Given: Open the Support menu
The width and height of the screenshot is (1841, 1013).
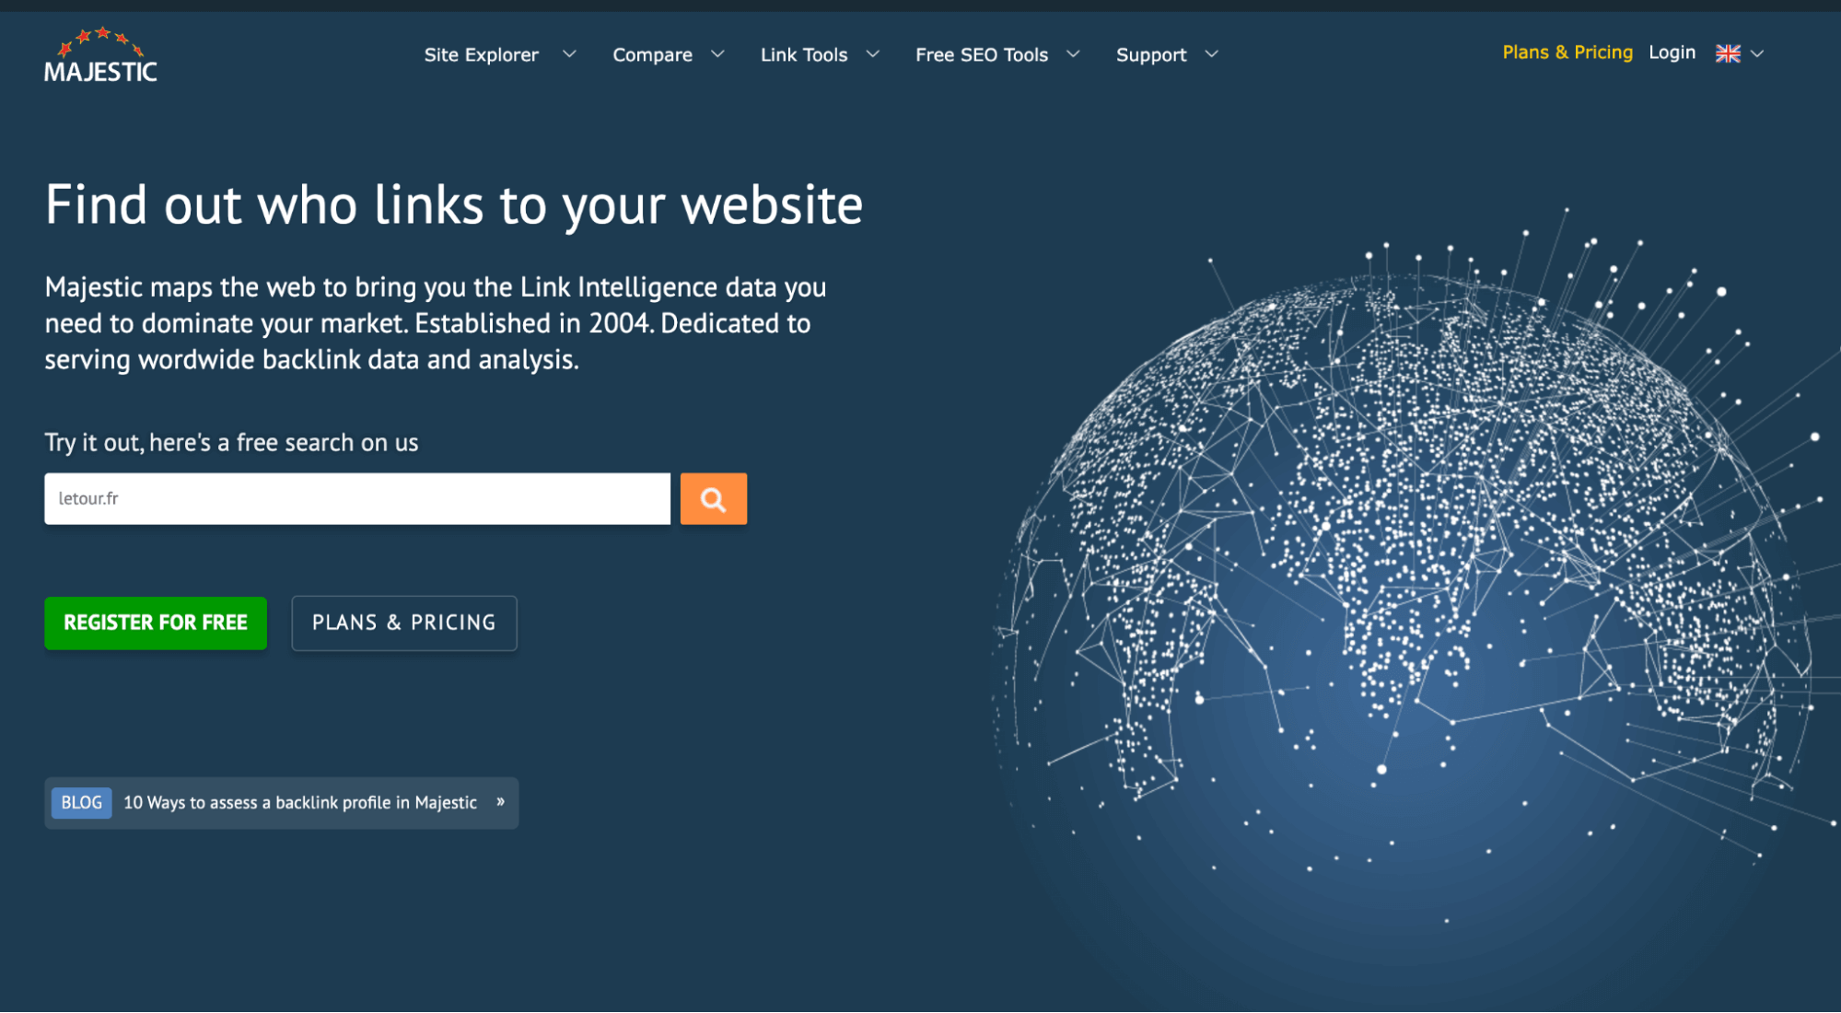Looking at the screenshot, I should coord(1151,55).
